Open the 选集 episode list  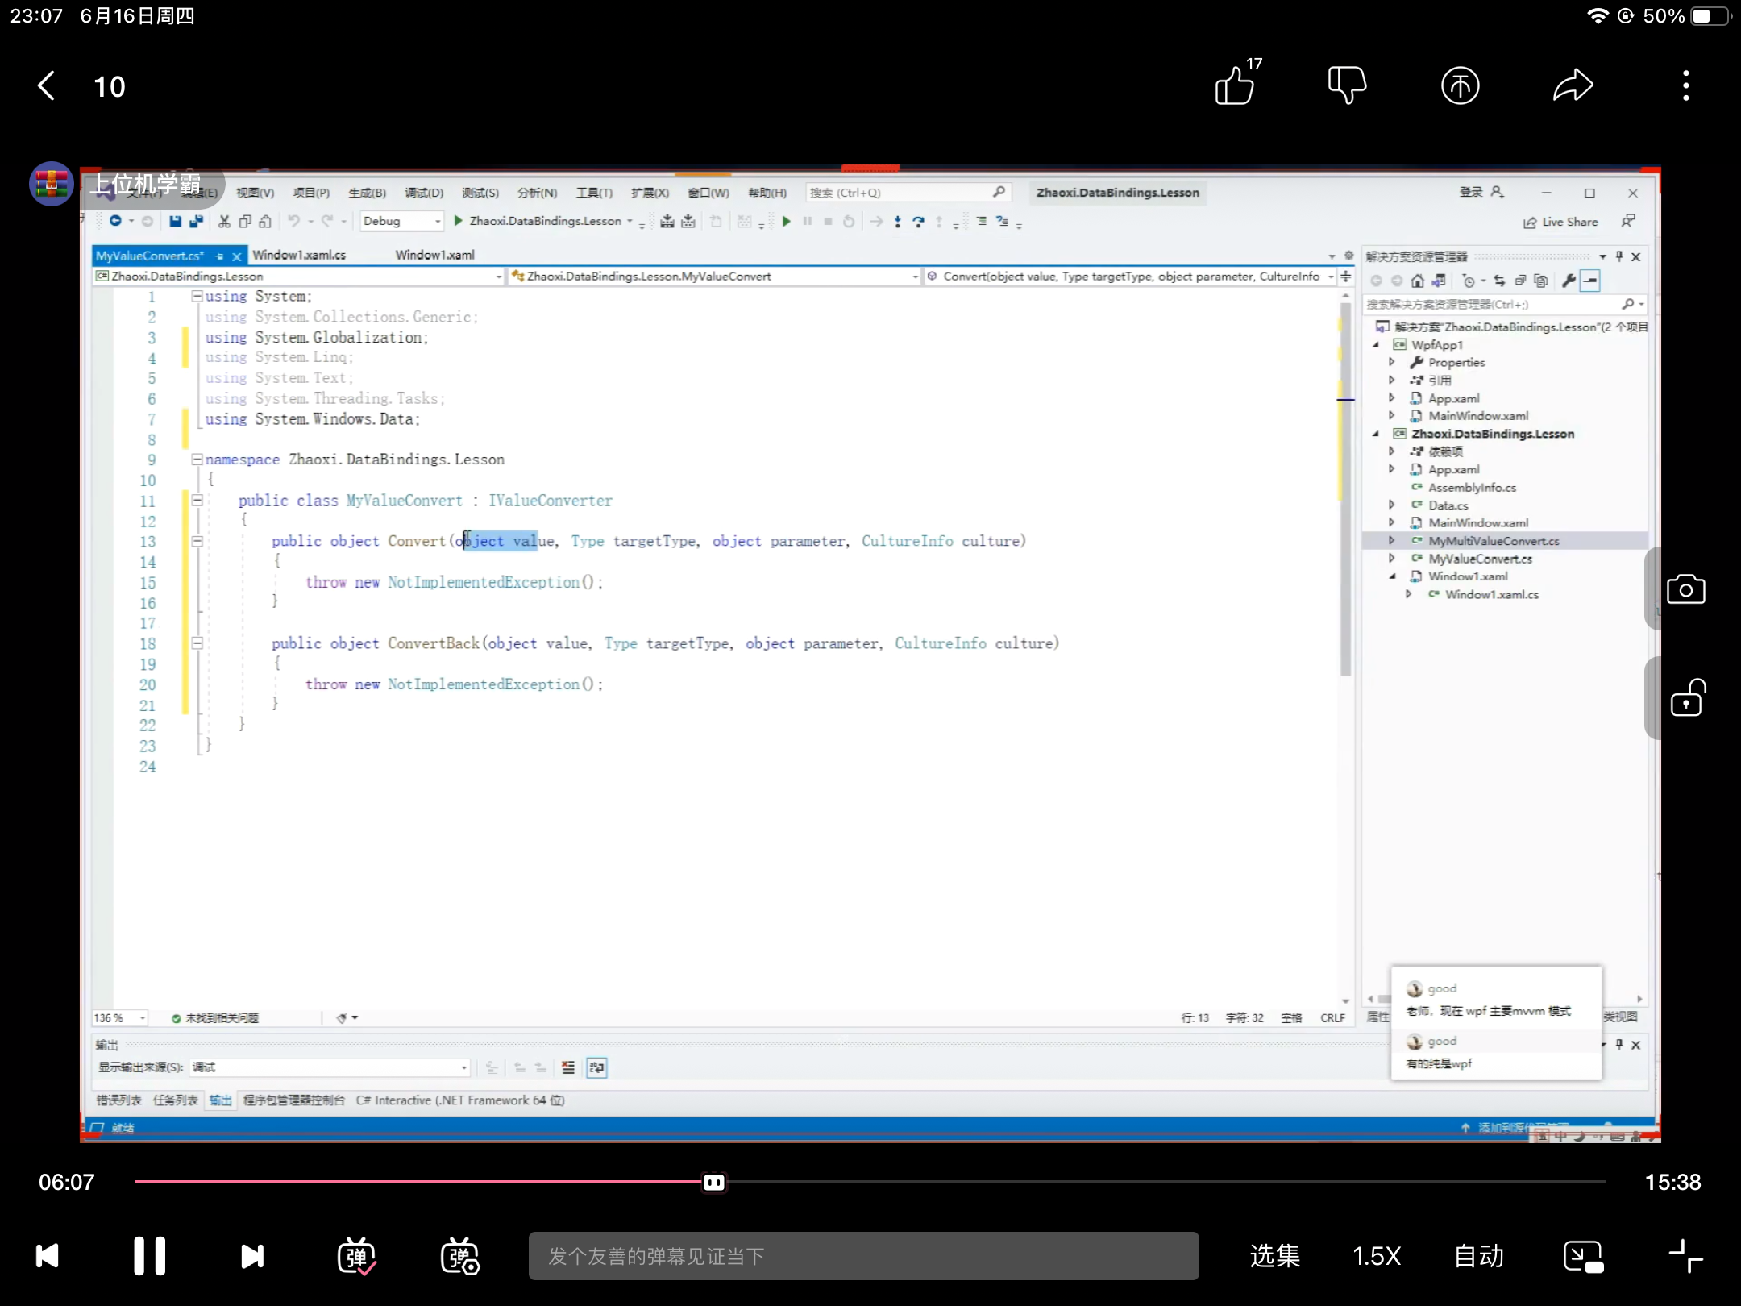1274,1256
